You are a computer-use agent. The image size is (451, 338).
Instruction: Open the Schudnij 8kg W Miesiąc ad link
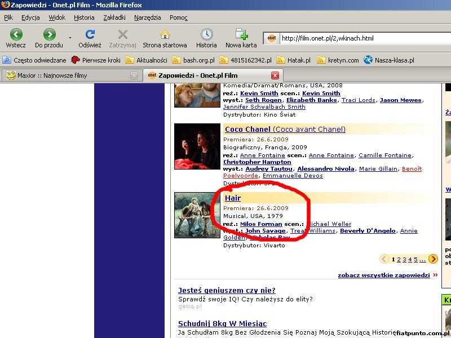(x=223, y=323)
